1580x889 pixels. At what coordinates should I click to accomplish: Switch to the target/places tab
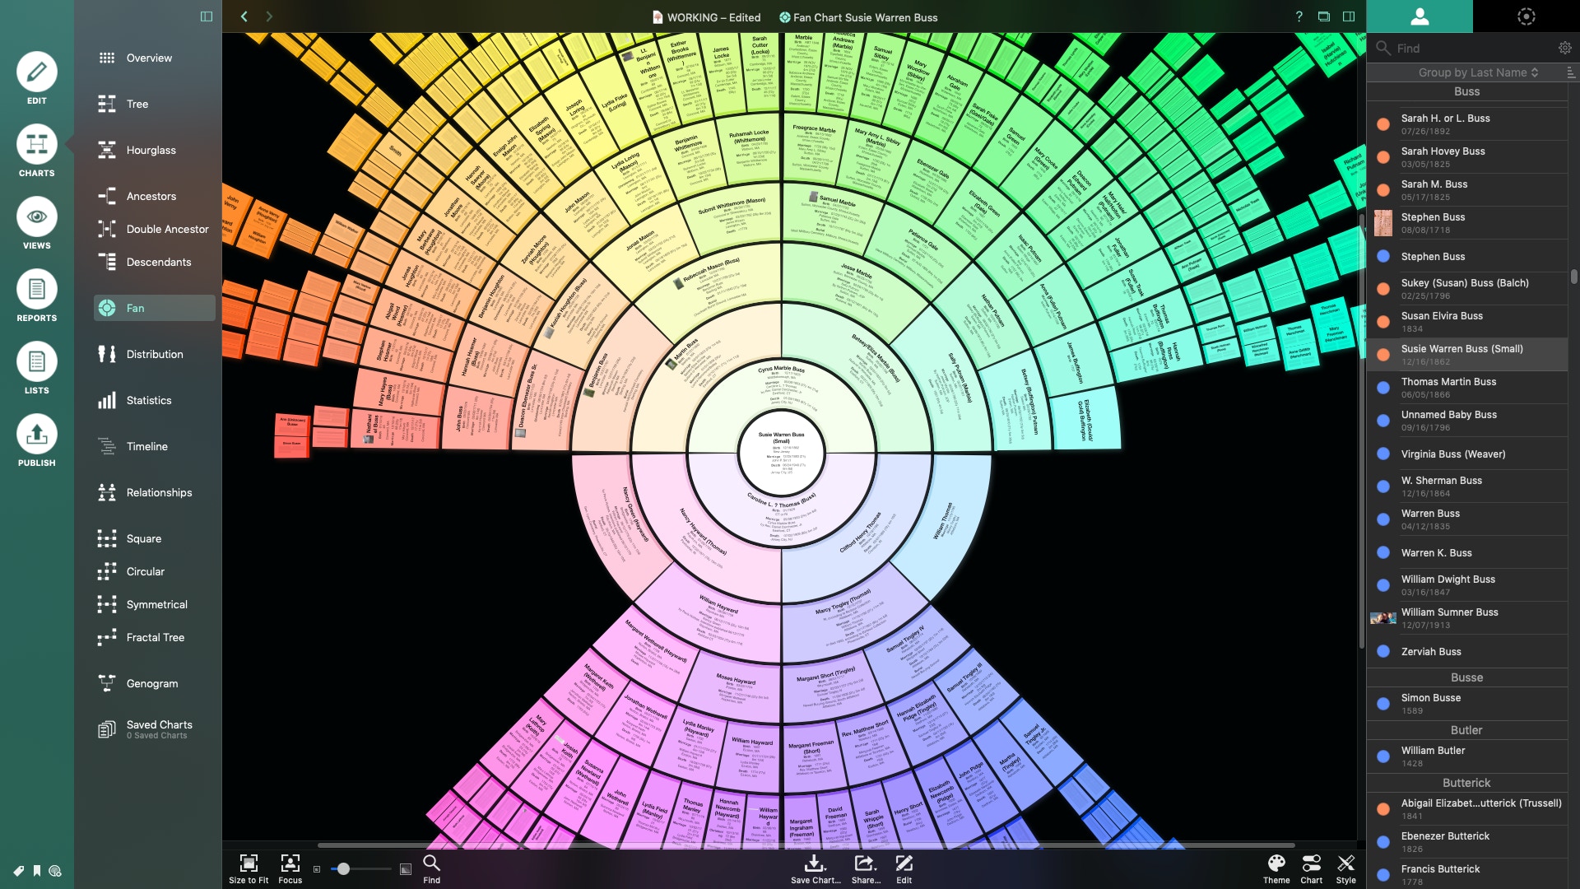click(1527, 16)
